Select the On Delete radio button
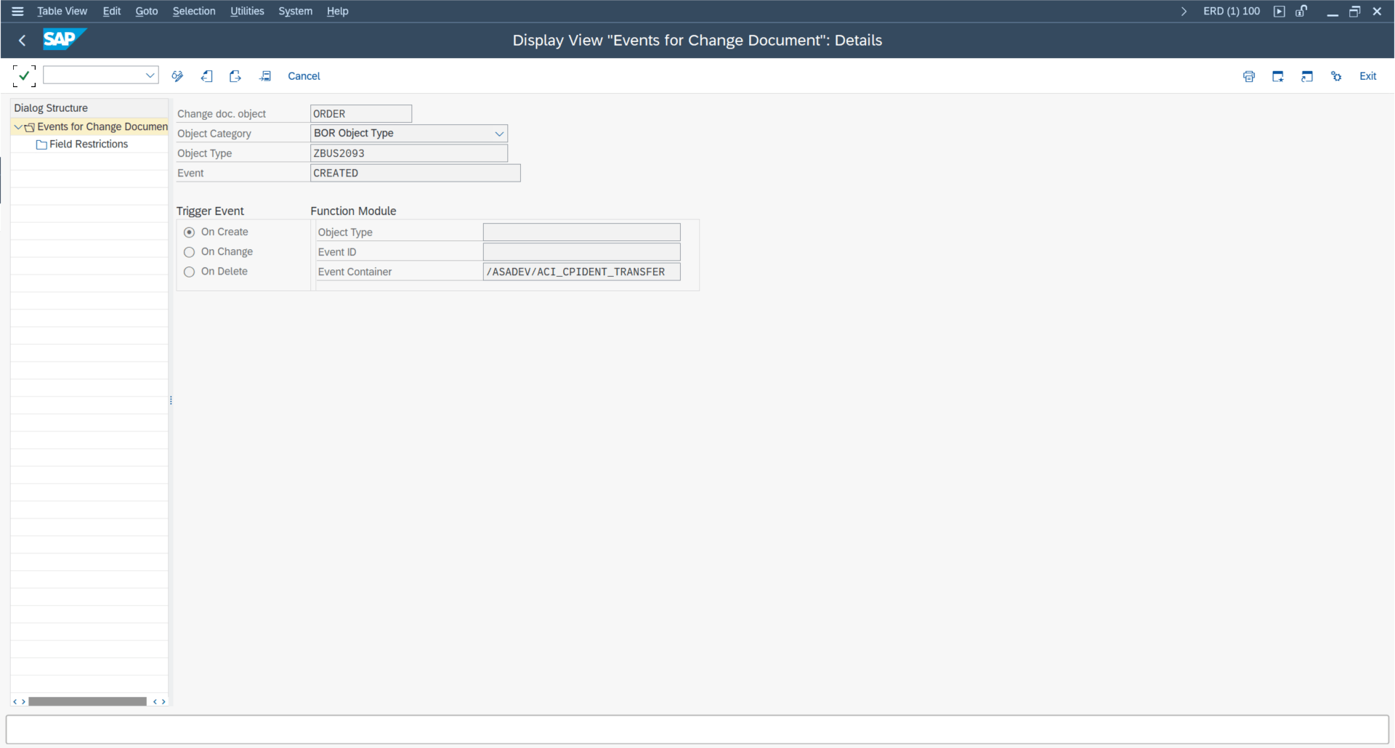The height and width of the screenshot is (748, 1395). coord(190,272)
